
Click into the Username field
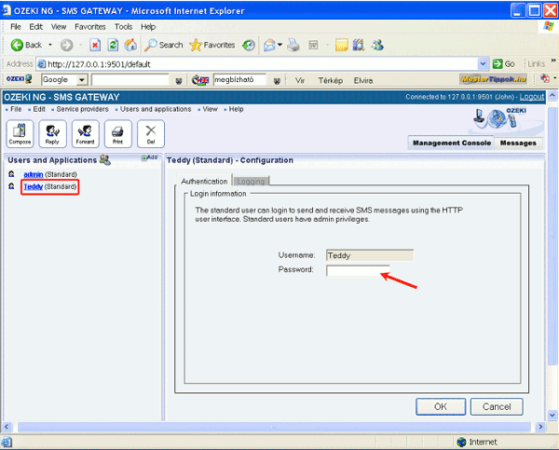pyautogui.click(x=370, y=255)
